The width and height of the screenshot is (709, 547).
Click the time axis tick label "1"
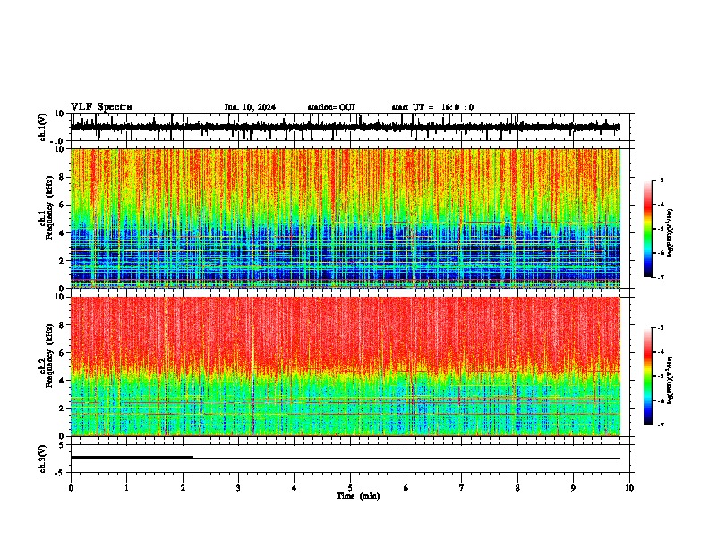(x=126, y=488)
